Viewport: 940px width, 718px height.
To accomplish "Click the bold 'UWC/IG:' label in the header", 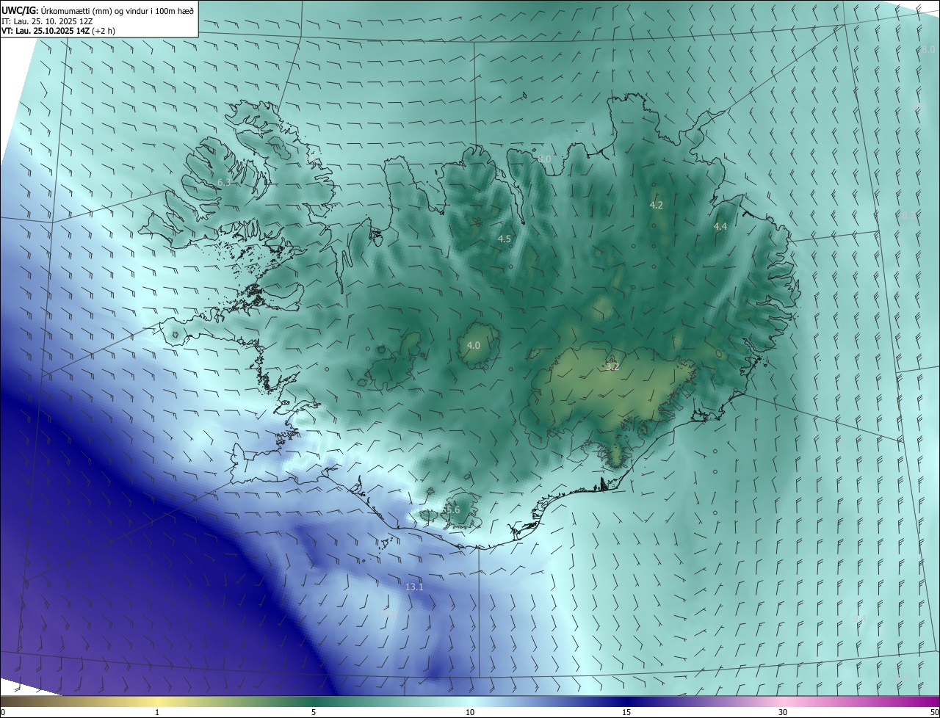I will (18, 10).
